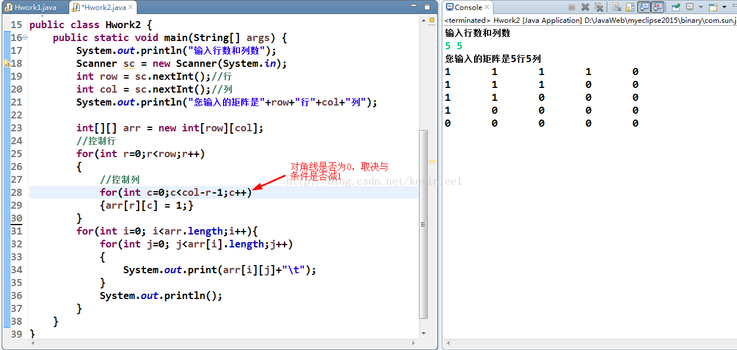This screenshot has height=350, width=737.
Task: Click the '//控制行' comment on line 24
Action: pyautogui.click(x=96, y=141)
